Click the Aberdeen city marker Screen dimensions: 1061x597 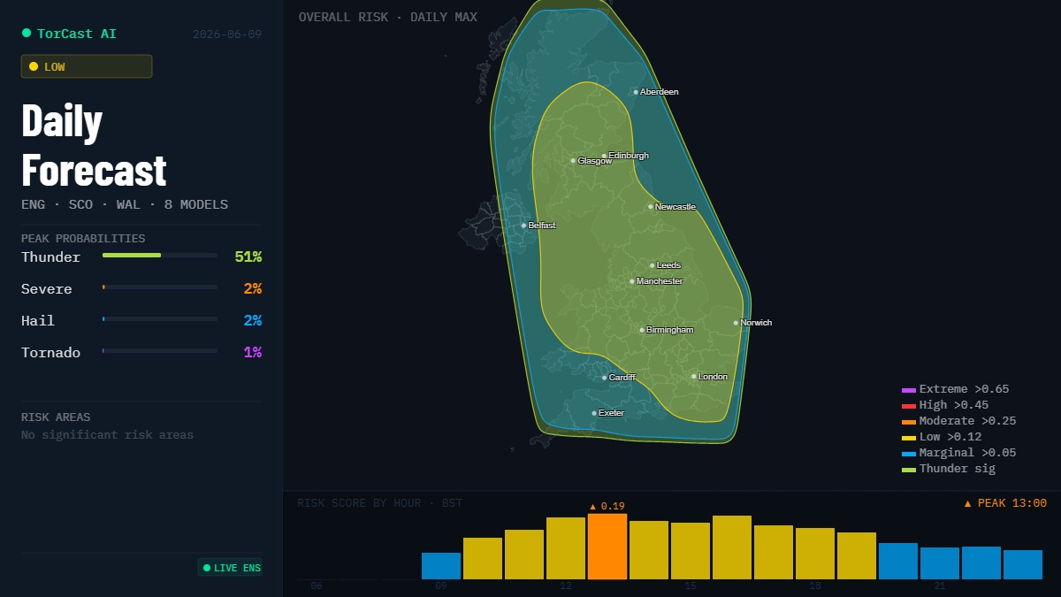(x=636, y=92)
